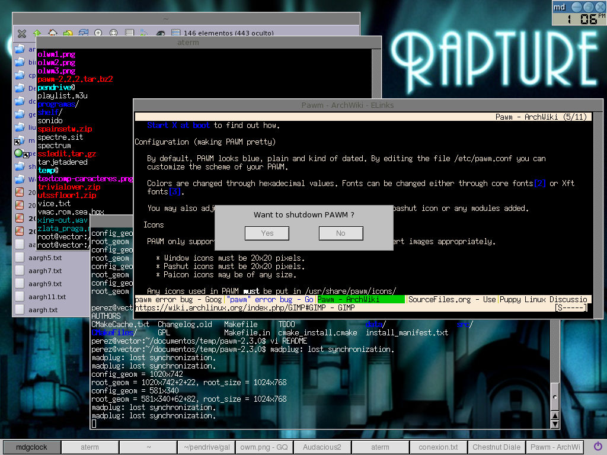Select the folder icon labeled 'liu'
This screenshot has height=455, width=607.
pos(20,127)
